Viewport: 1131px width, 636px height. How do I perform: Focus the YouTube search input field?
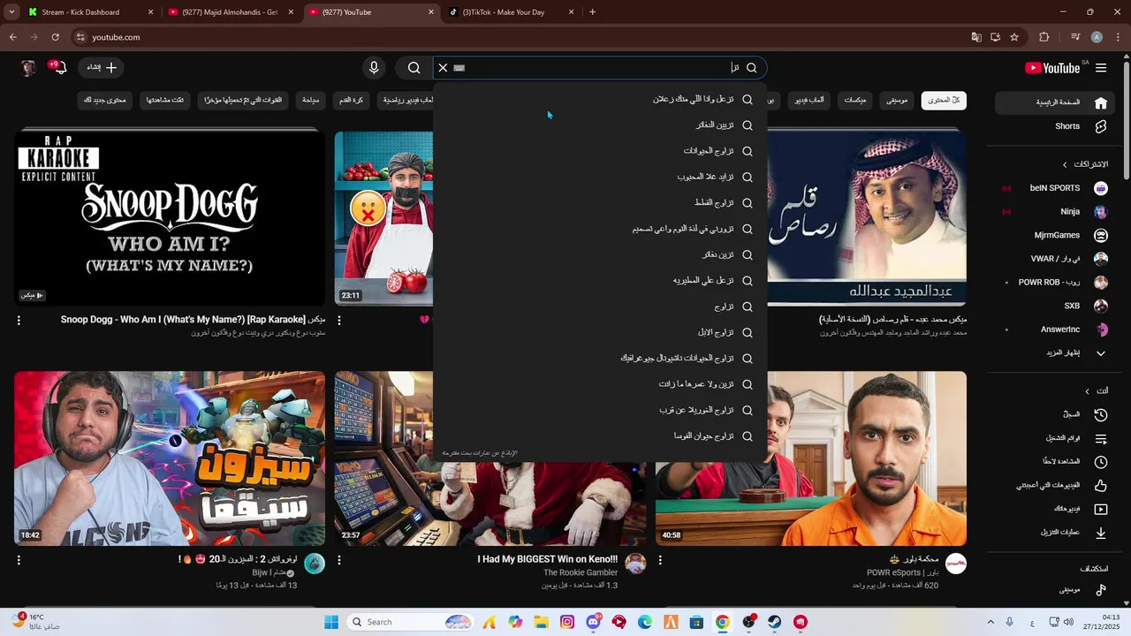coord(592,68)
